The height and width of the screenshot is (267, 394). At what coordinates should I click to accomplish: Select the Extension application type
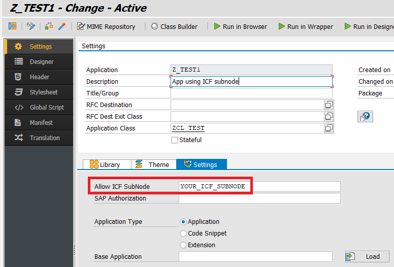pos(184,245)
